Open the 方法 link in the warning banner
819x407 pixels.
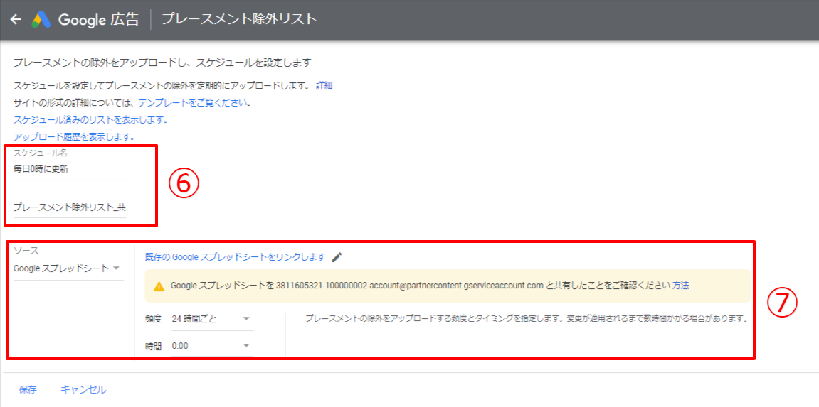680,286
